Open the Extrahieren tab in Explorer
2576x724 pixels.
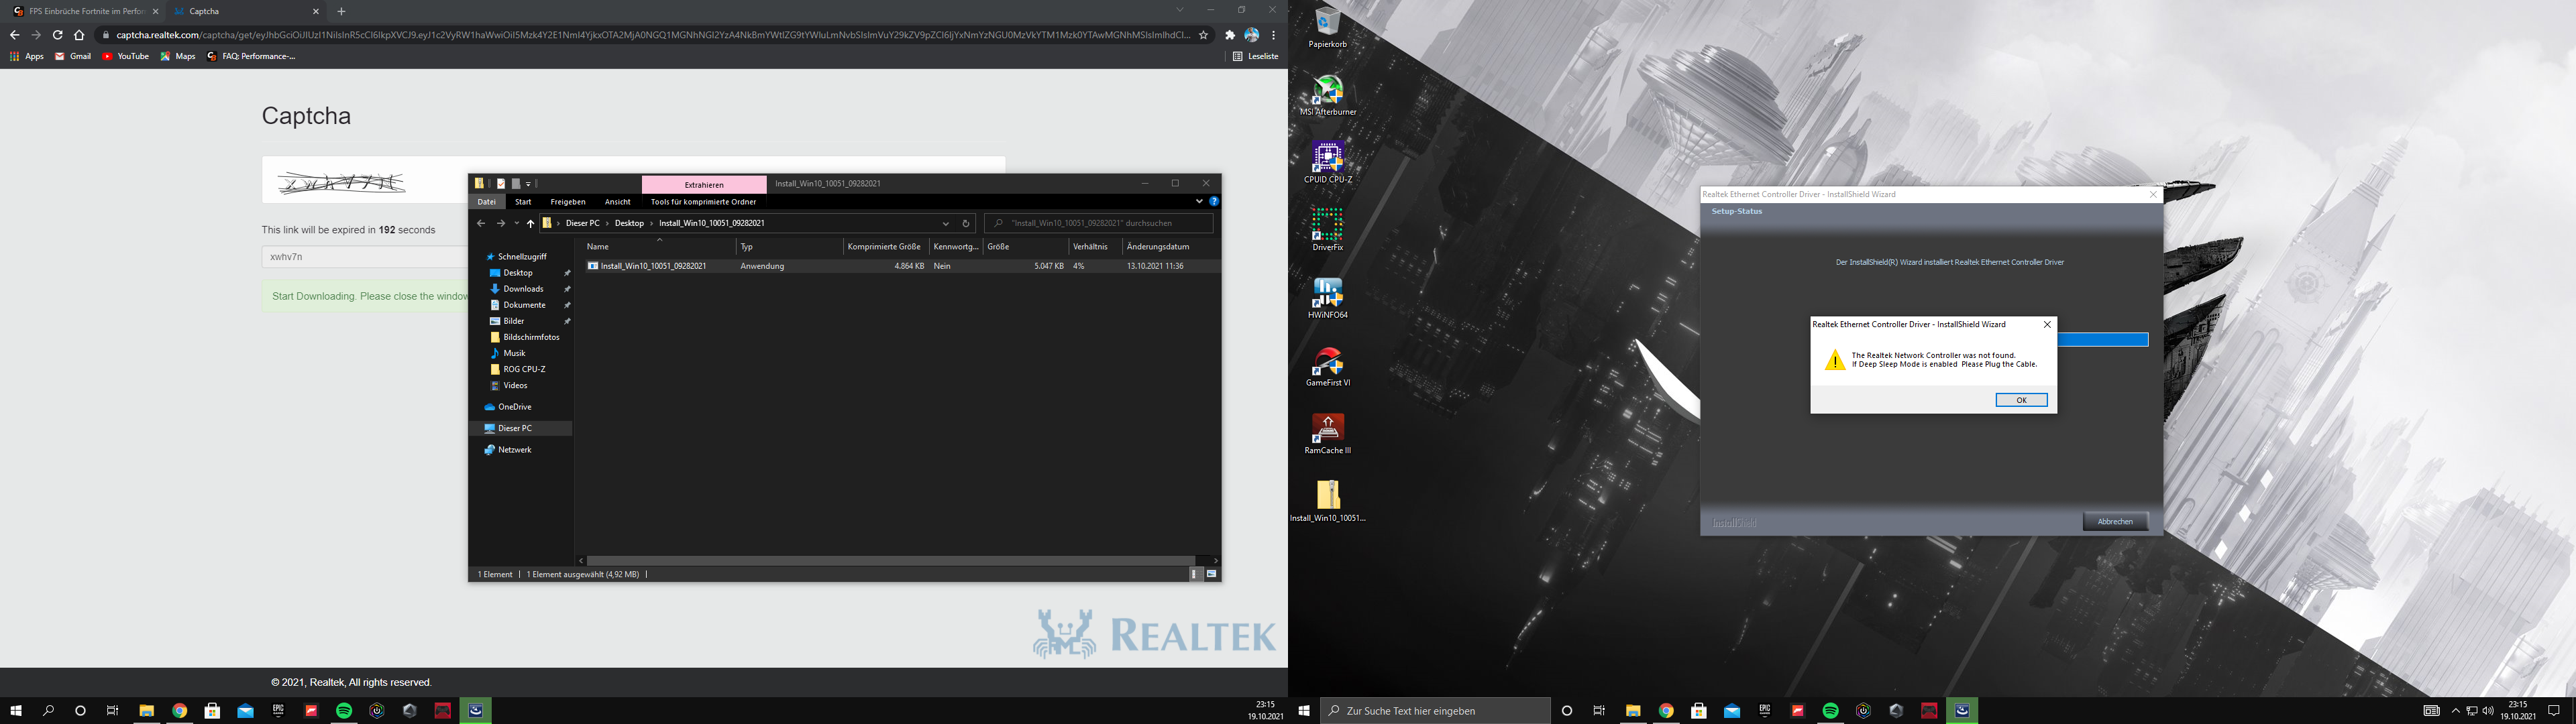[x=705, y=184]
